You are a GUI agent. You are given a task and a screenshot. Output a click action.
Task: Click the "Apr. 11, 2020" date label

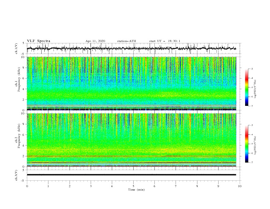tap(95, 41)
